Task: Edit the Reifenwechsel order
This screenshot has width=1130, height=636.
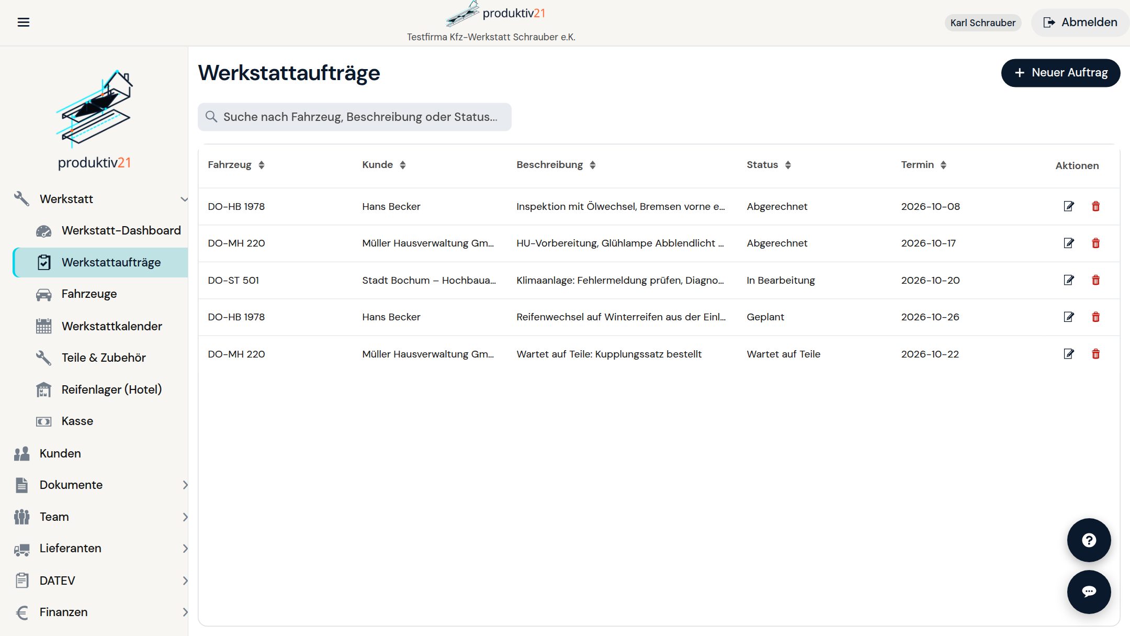Action: 1069,317
